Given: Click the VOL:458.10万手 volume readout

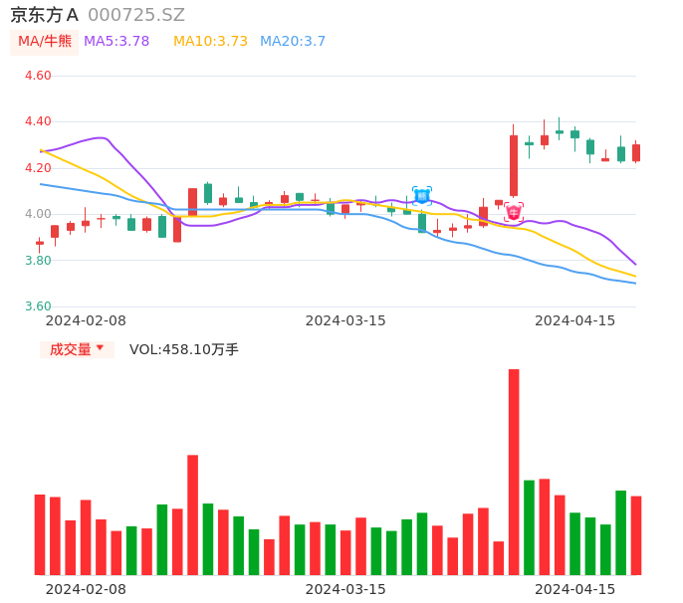Looking at the screenshot, I should (184, 349).
